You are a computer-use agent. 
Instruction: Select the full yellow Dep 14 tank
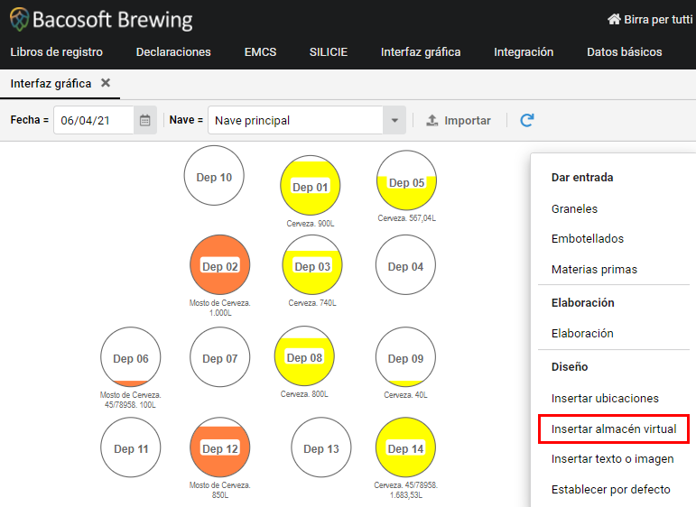point(405,447)
